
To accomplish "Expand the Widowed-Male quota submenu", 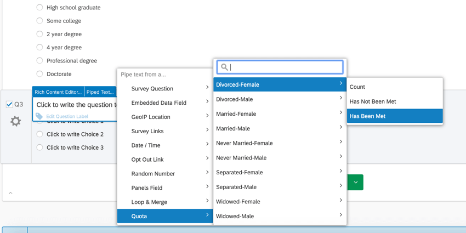I will tap(280, 216).
